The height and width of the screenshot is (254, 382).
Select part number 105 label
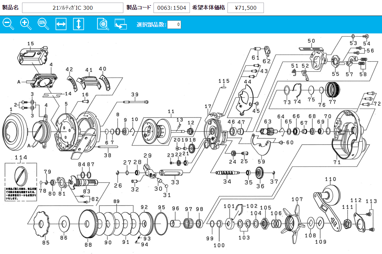265,208
